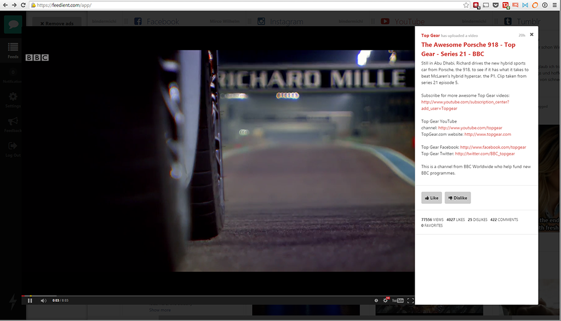
Task: Click the Watch Later clock icon
Action: (376, 301)
